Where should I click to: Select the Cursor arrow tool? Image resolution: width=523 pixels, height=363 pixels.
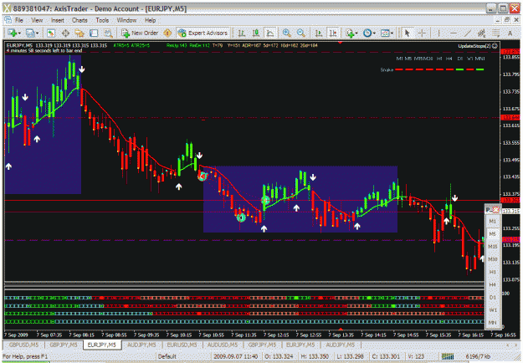[x=407, y=33]
